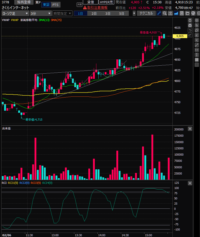Close the RCI indicator panel
The image size is (200, 237).
point(190,183)
